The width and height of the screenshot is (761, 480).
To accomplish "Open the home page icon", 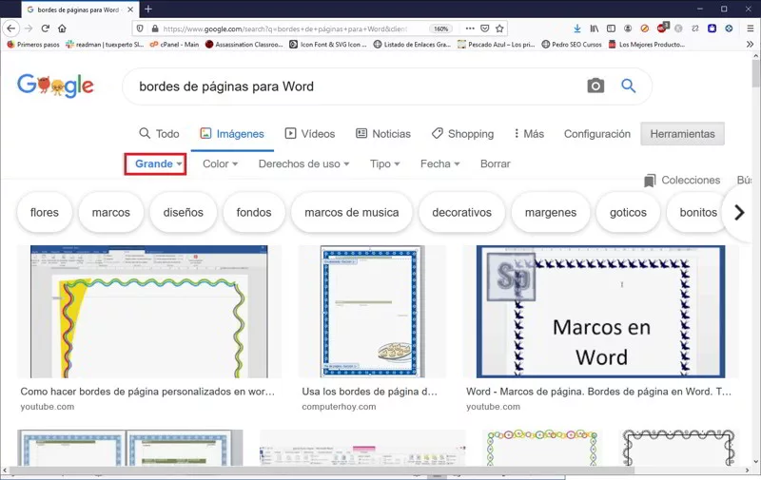I will pyautogui.click(x=62, y=29).
